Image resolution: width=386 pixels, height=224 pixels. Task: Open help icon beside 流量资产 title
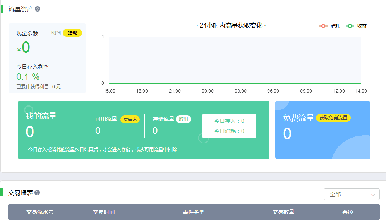click(38, 9)
